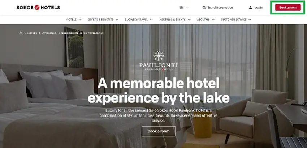Open Search reservation link

(x=220, y=8)
